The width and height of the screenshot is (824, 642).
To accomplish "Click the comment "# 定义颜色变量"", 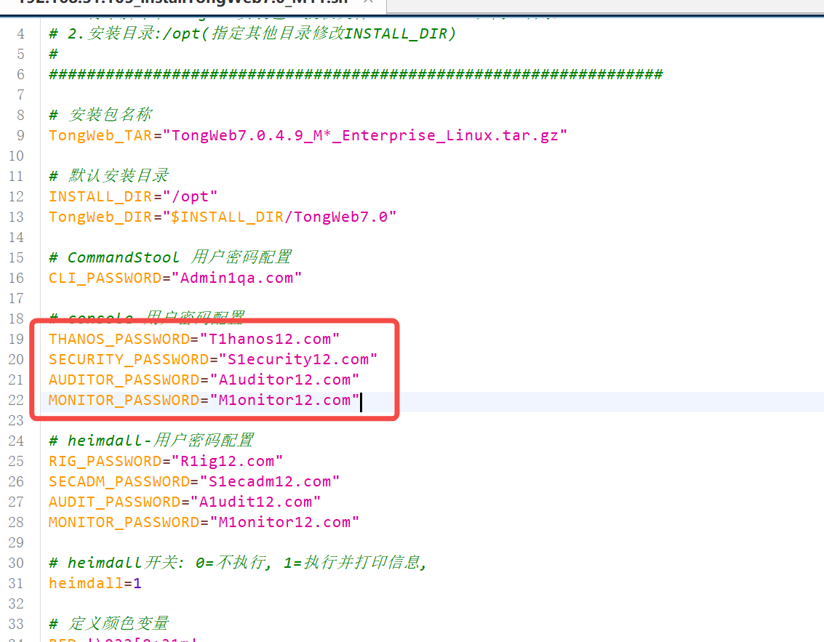I will pos(109,624).
